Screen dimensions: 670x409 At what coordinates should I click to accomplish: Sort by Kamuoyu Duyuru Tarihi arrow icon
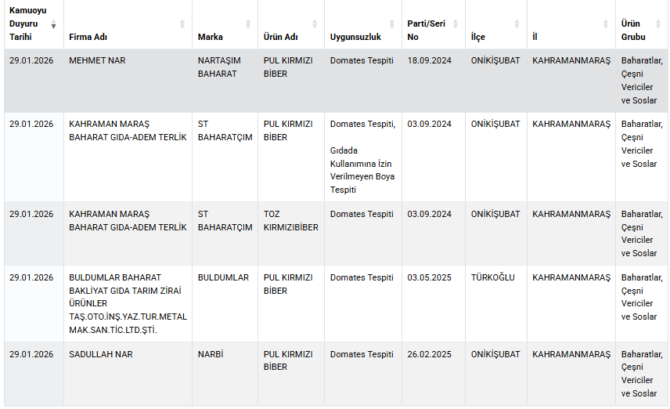(53, 24)
